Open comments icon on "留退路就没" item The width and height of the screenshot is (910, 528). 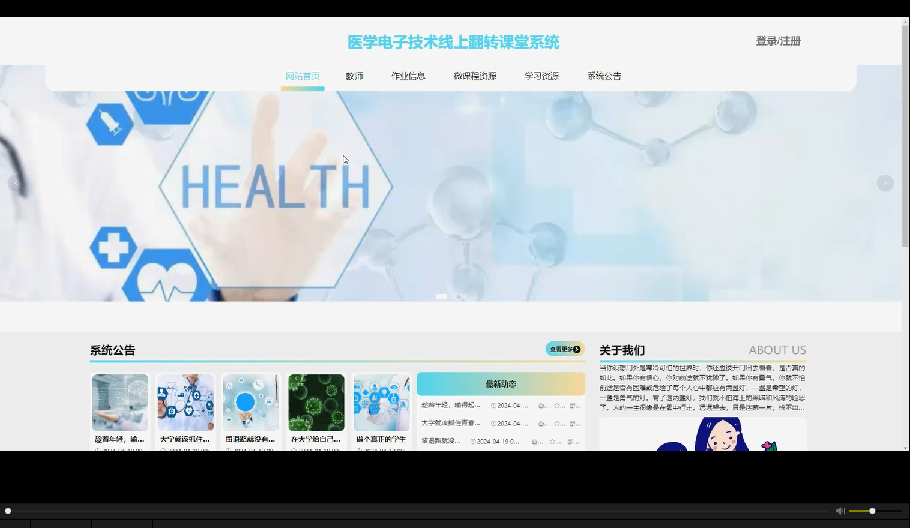pos(571,442)
